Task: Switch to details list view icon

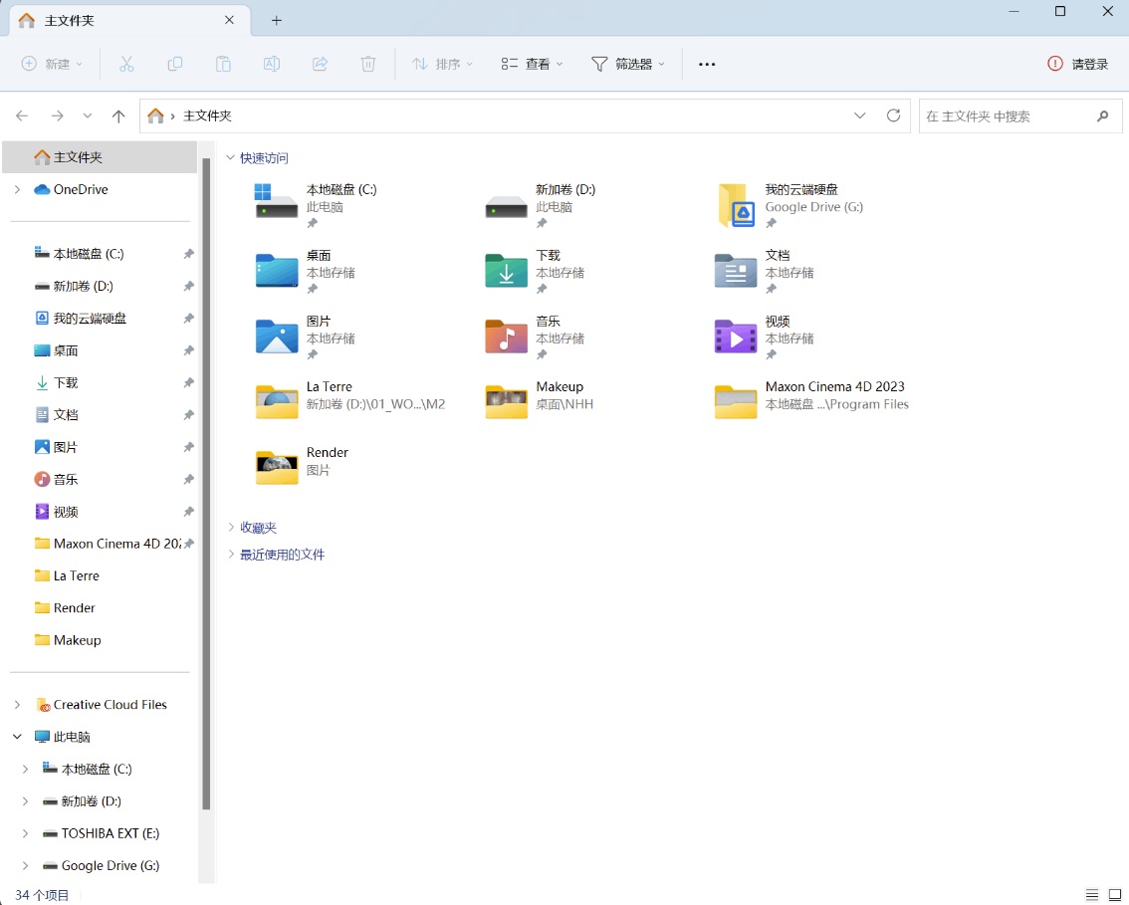Action: (x=1091, y=895)
